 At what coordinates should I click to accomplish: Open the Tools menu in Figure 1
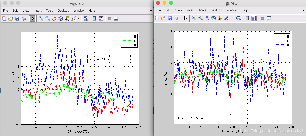coord(202,10)
